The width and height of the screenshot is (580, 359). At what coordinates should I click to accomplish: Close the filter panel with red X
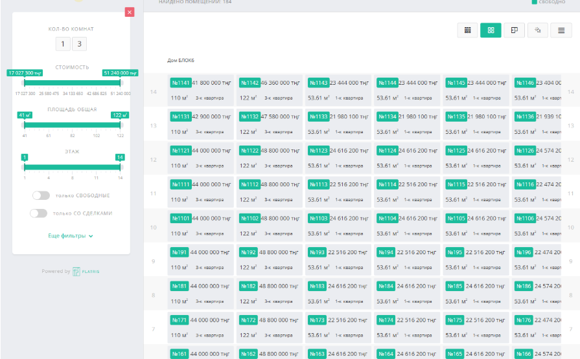(130, 12)
